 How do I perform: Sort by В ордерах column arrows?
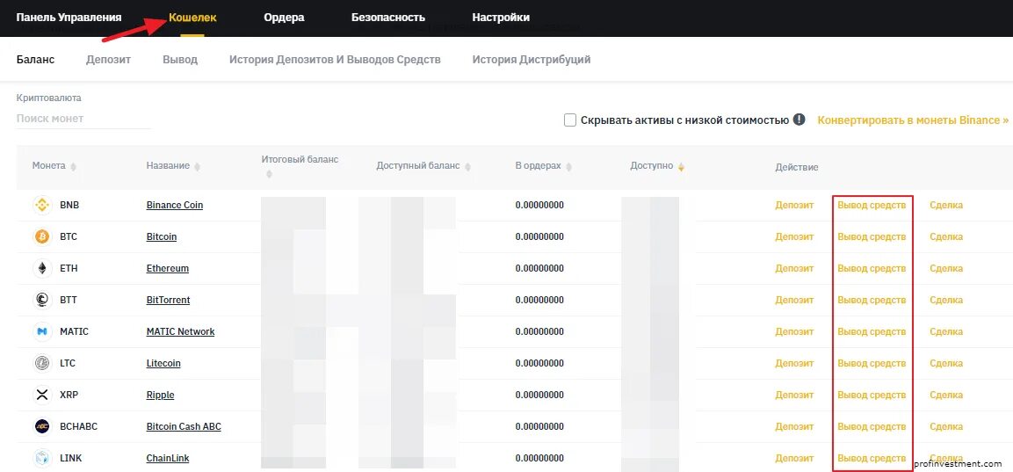568,167
